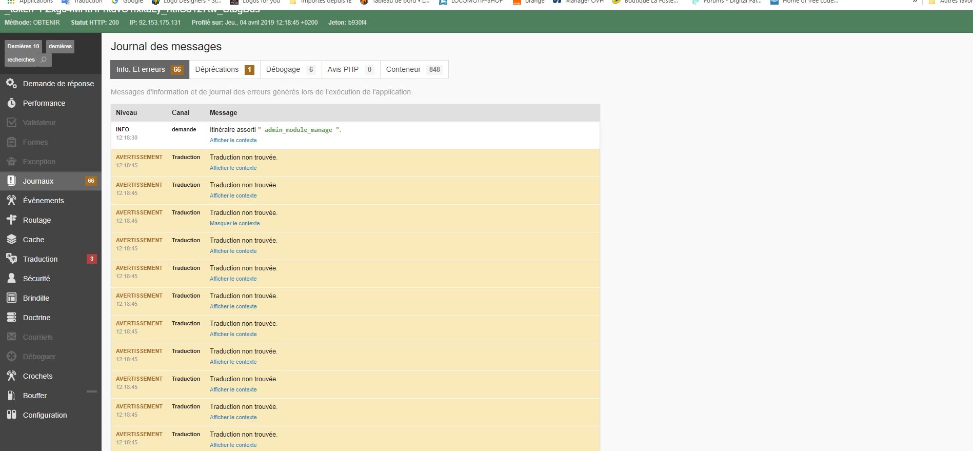This screenshot has width=973, height=451.
Task: Show context of eighth AVERTISSEMENT row
Action: pyautogui.click(x=233, y=362)
